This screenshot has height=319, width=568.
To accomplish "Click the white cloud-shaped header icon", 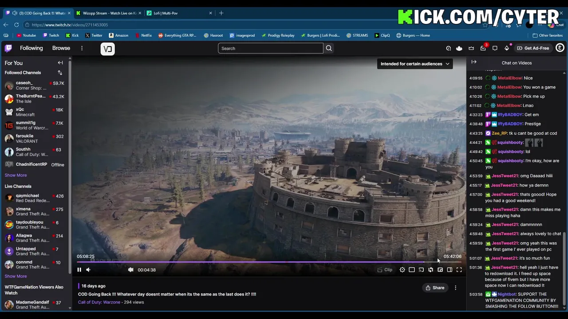I will pos(459,48).
